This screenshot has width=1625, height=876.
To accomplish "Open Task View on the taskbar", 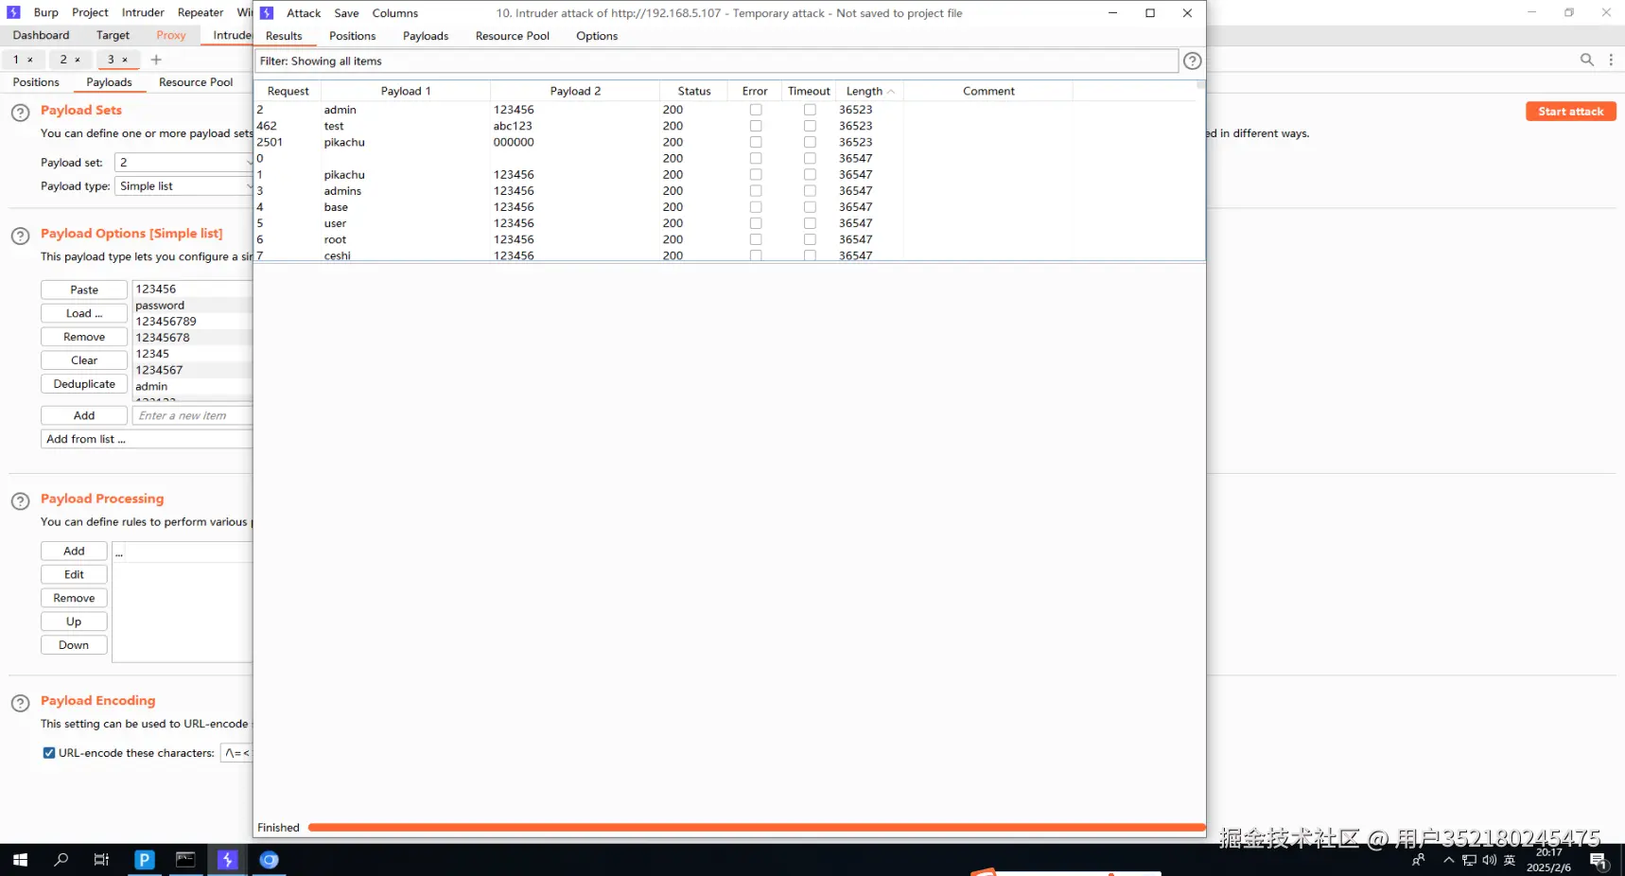I will [x=101, y=860].
